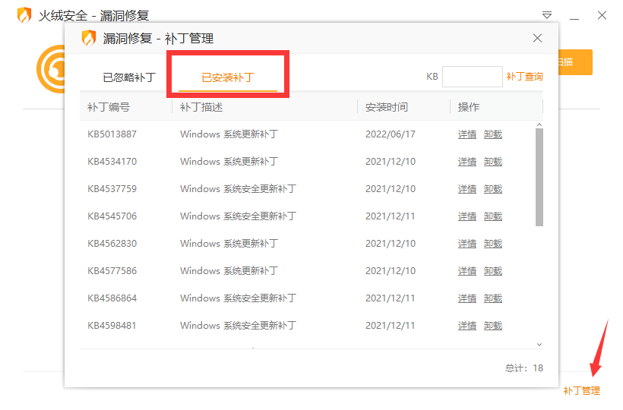This screenshot has height=410, width=623.
Task: Open 详情 for patch KB4577586
Action: [x=466, y=271]
